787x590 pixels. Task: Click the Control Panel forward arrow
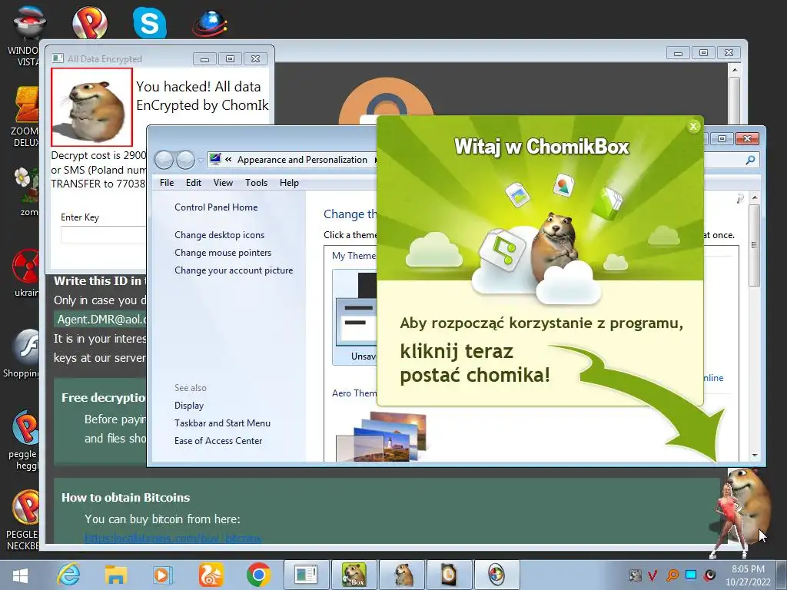click(185, 160)
